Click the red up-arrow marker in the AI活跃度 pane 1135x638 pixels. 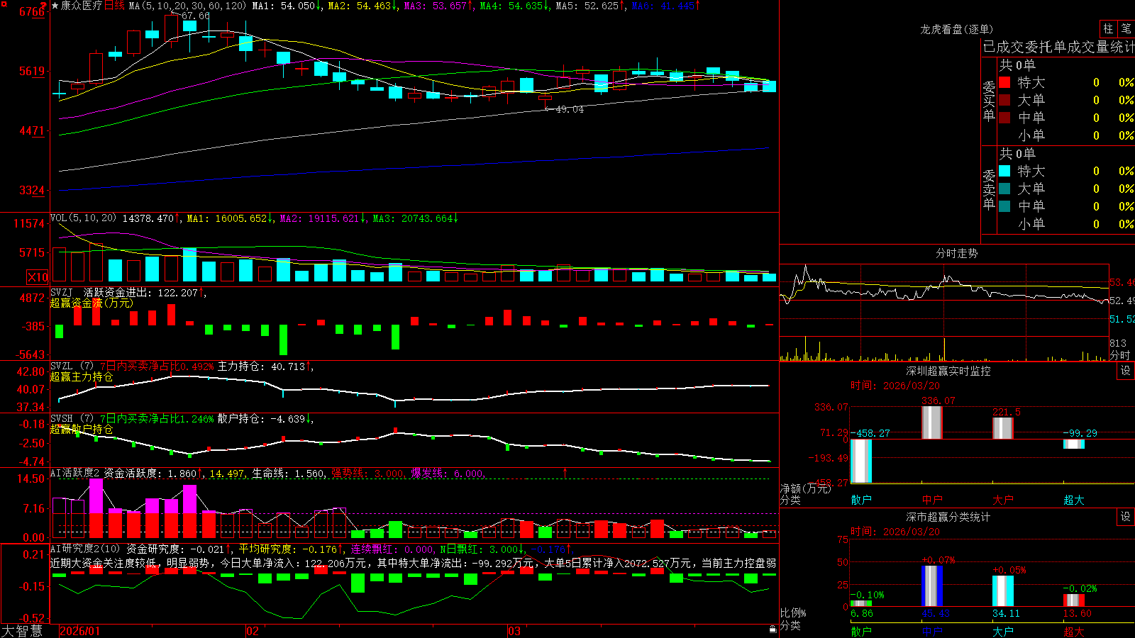pos(565,472)
